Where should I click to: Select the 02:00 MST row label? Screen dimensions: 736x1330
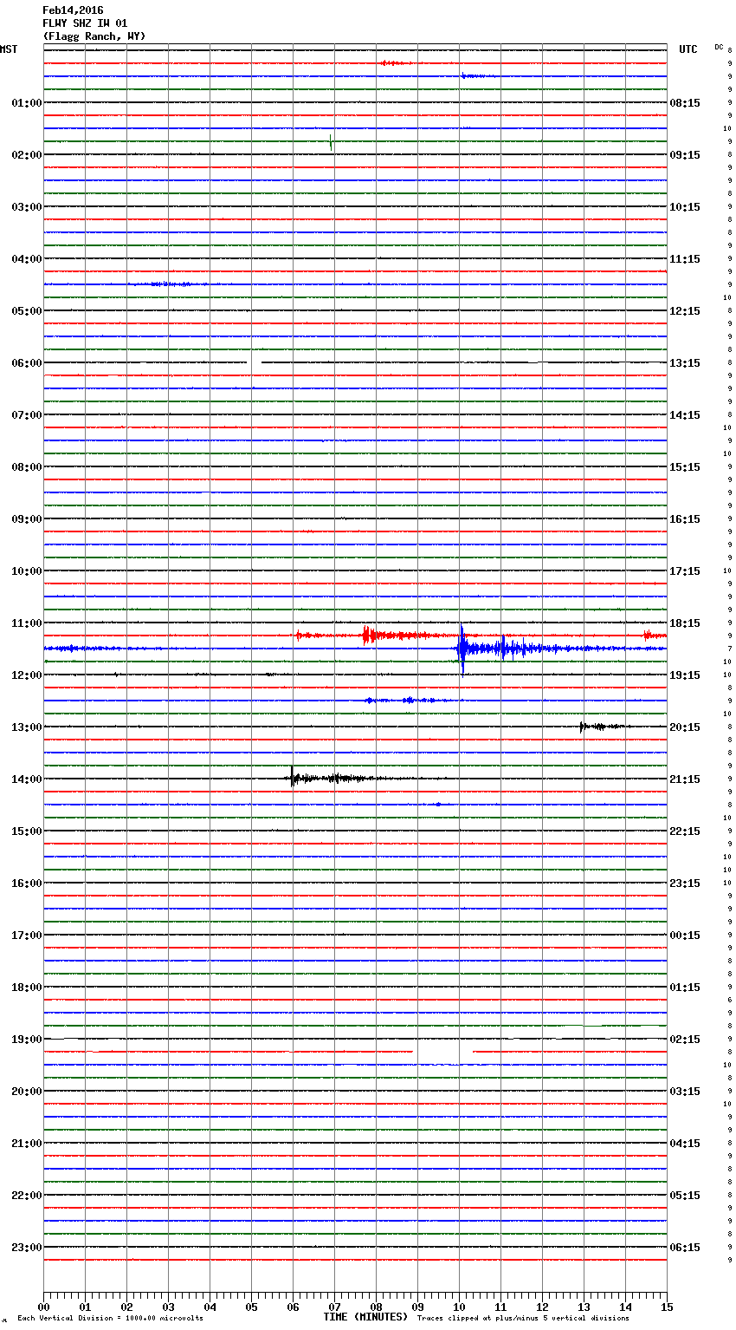(27, 155)
